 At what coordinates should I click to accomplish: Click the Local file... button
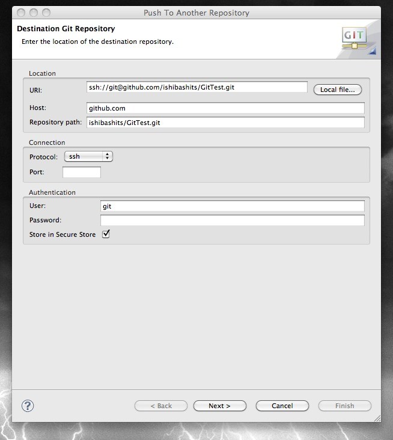pyautogui.click(x=338, y=90)
